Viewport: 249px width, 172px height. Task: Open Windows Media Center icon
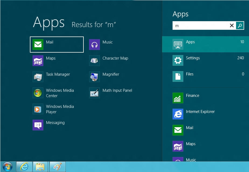pos(38,93)
